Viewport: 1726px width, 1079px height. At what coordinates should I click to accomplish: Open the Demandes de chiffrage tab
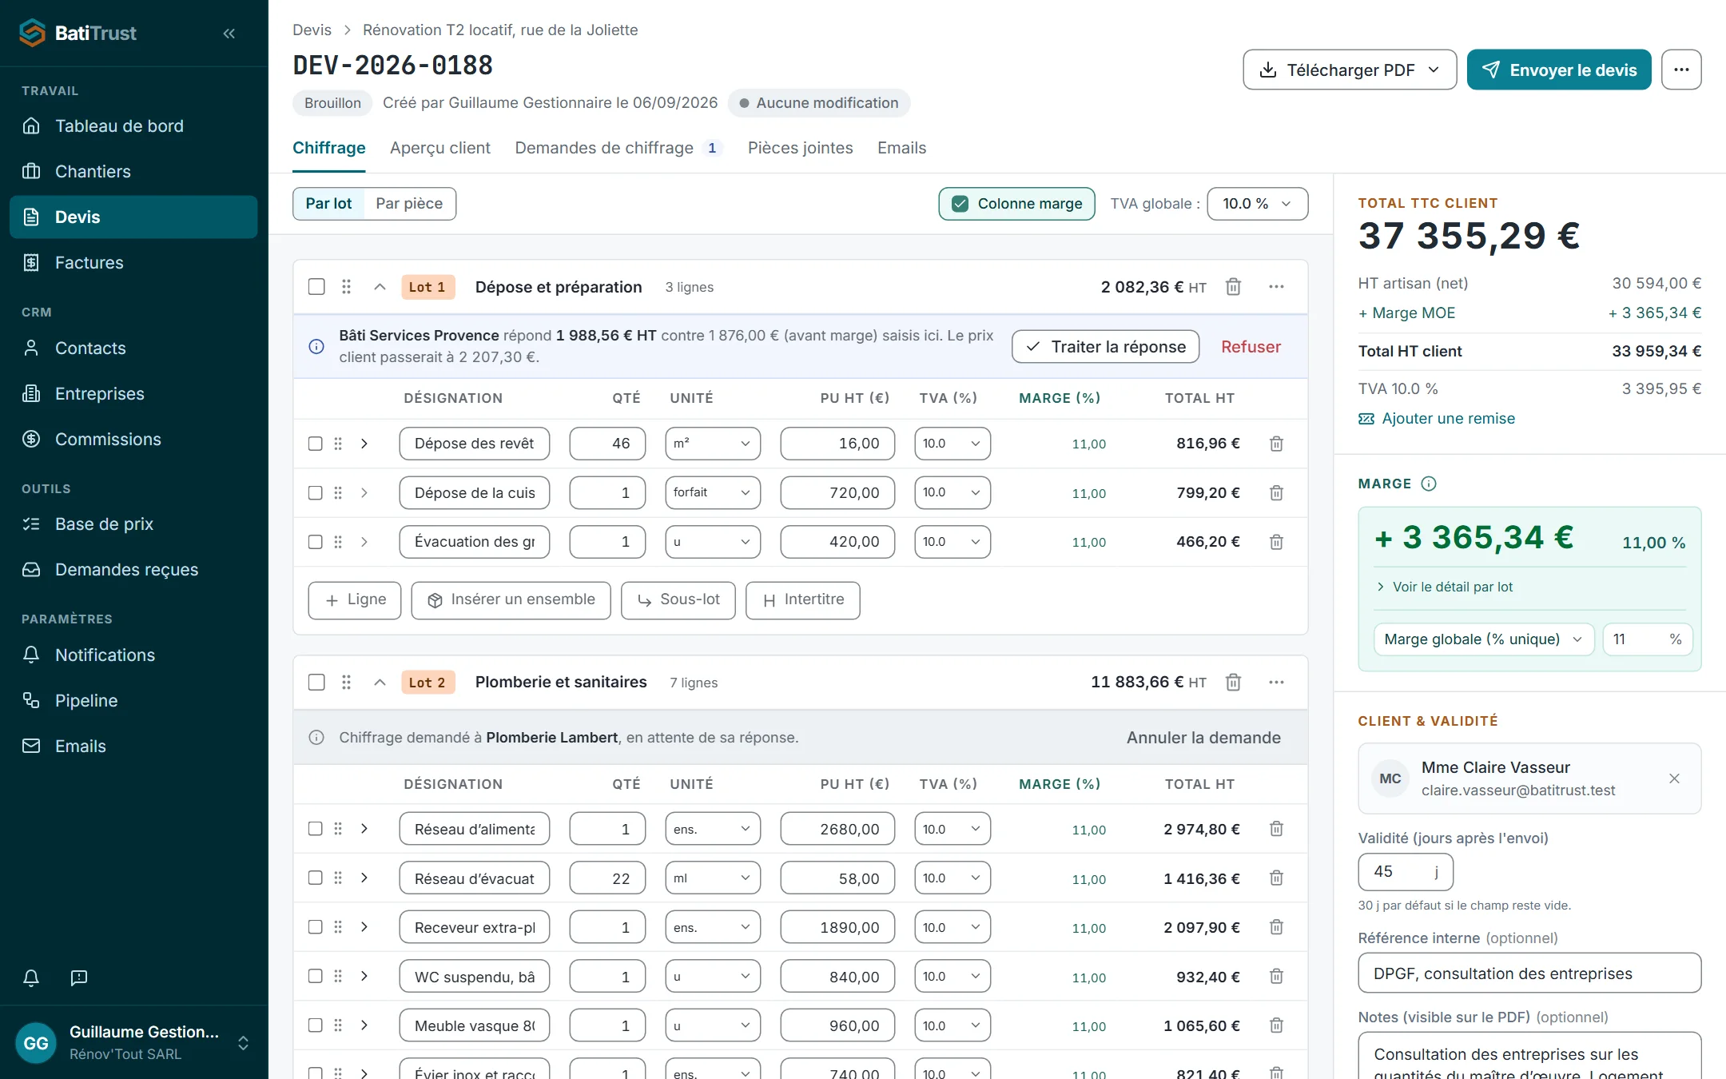[618, 148]
